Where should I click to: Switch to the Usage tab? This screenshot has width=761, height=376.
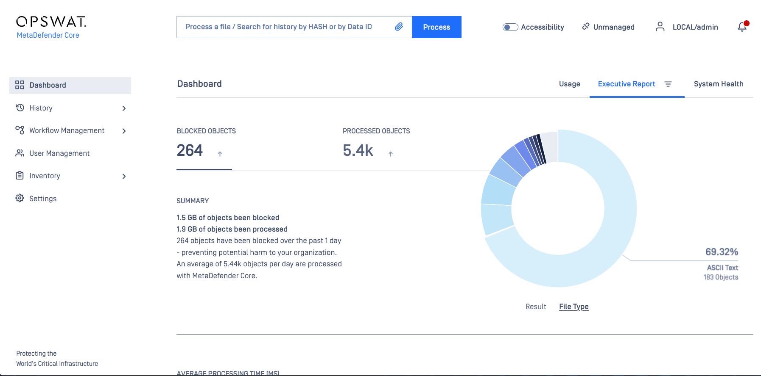coord(569,84)
